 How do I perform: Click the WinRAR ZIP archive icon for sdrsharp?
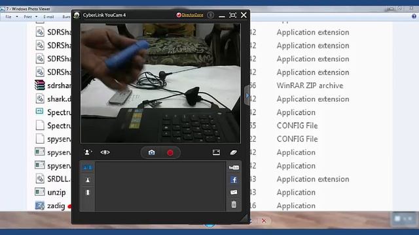click(40, 86)
